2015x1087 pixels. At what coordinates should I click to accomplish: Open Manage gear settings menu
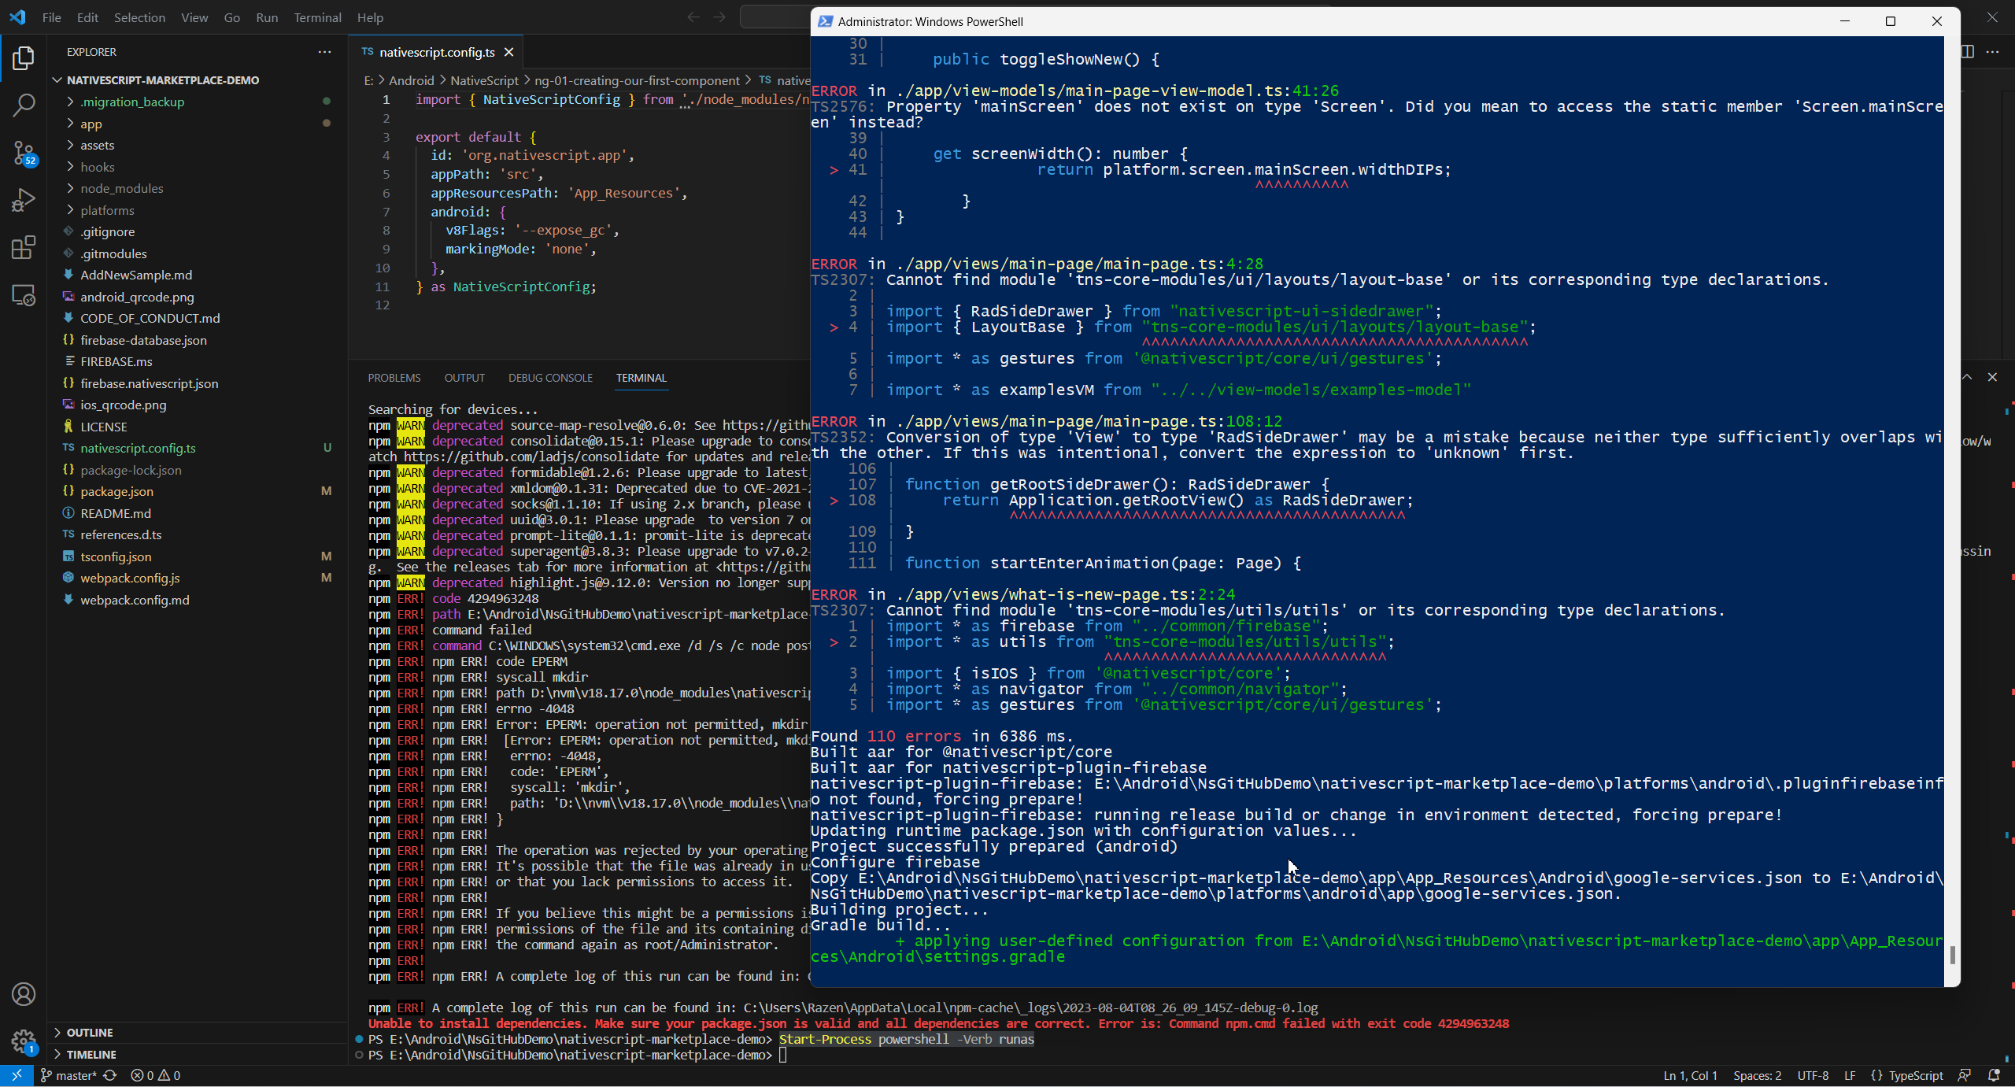pos(24,1041)
